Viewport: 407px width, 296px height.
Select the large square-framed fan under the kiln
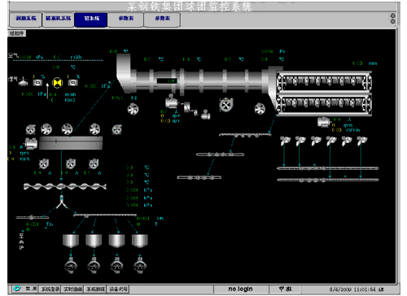click(x=225, y=105)
